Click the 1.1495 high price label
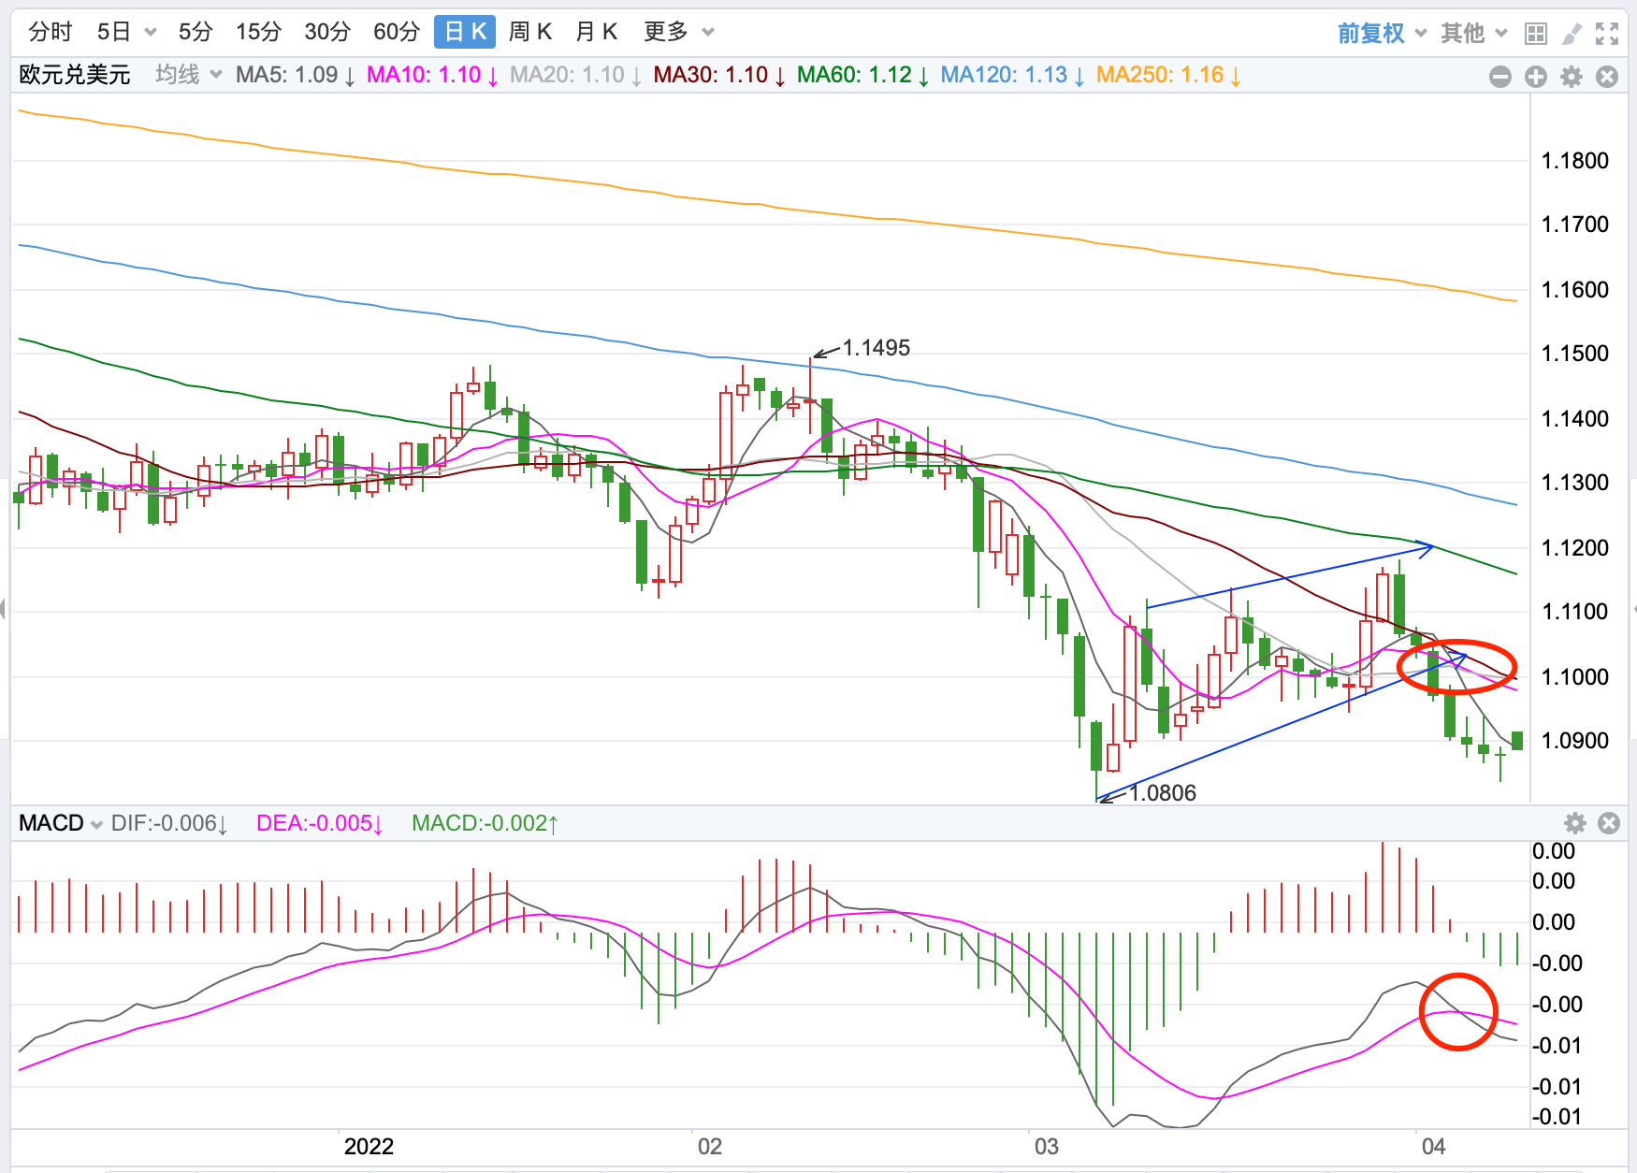The image size is (1637, 1173). 876,348
